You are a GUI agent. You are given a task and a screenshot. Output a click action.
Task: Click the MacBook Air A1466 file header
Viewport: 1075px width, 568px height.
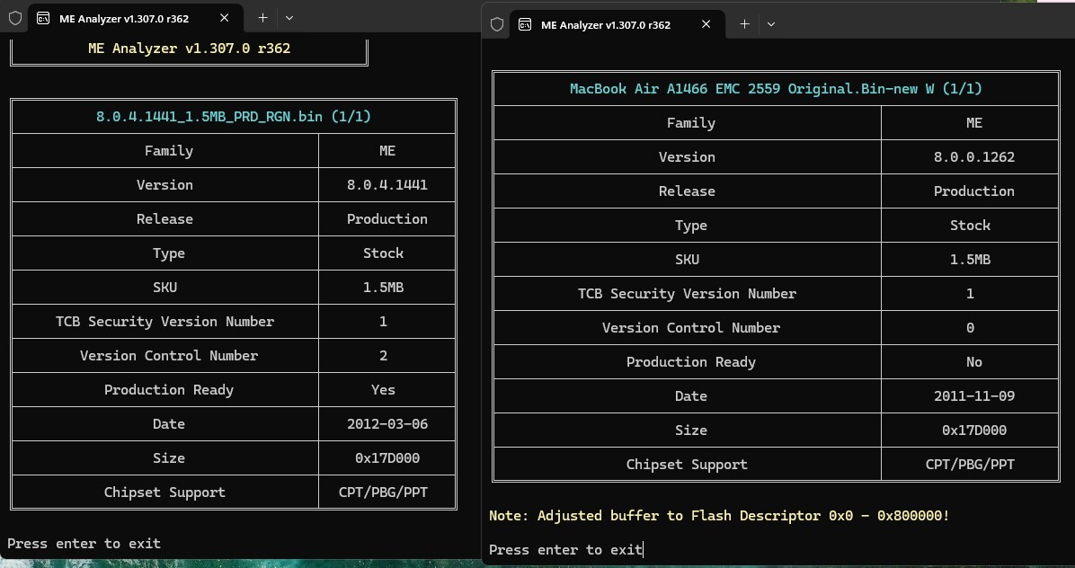tap(776, 89)
